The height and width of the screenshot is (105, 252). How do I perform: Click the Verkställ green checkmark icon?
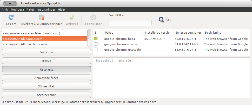tap(72, 17)
